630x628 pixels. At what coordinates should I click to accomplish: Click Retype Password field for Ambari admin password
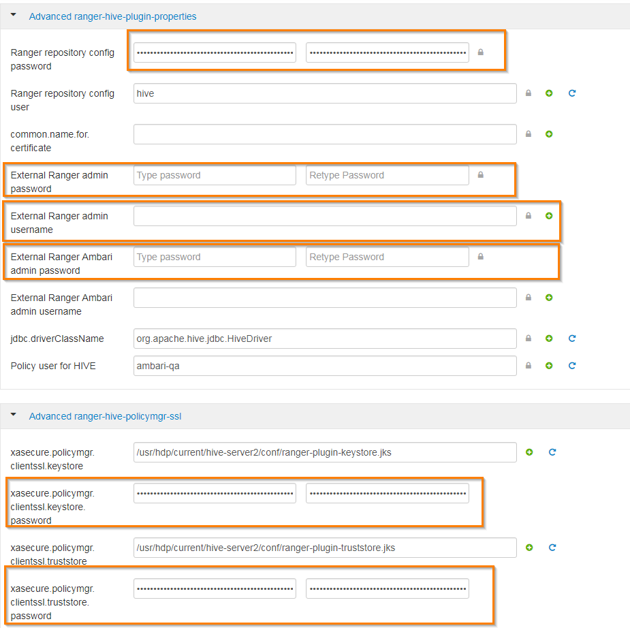coord(387,257)
